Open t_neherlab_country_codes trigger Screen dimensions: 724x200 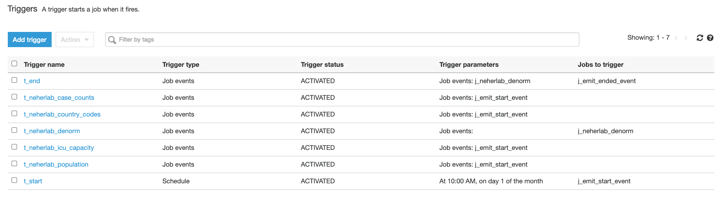[x=62, y=114]
